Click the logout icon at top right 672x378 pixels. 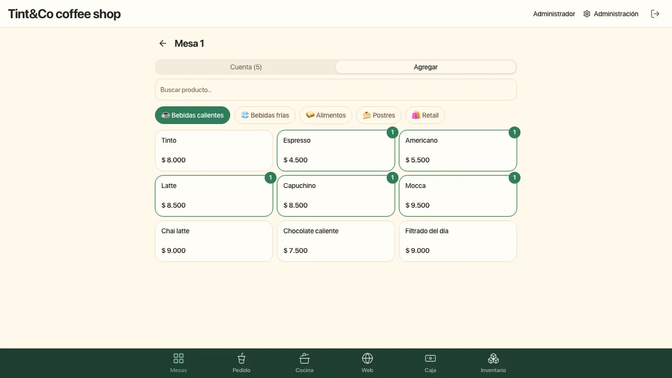pos(655,14)
